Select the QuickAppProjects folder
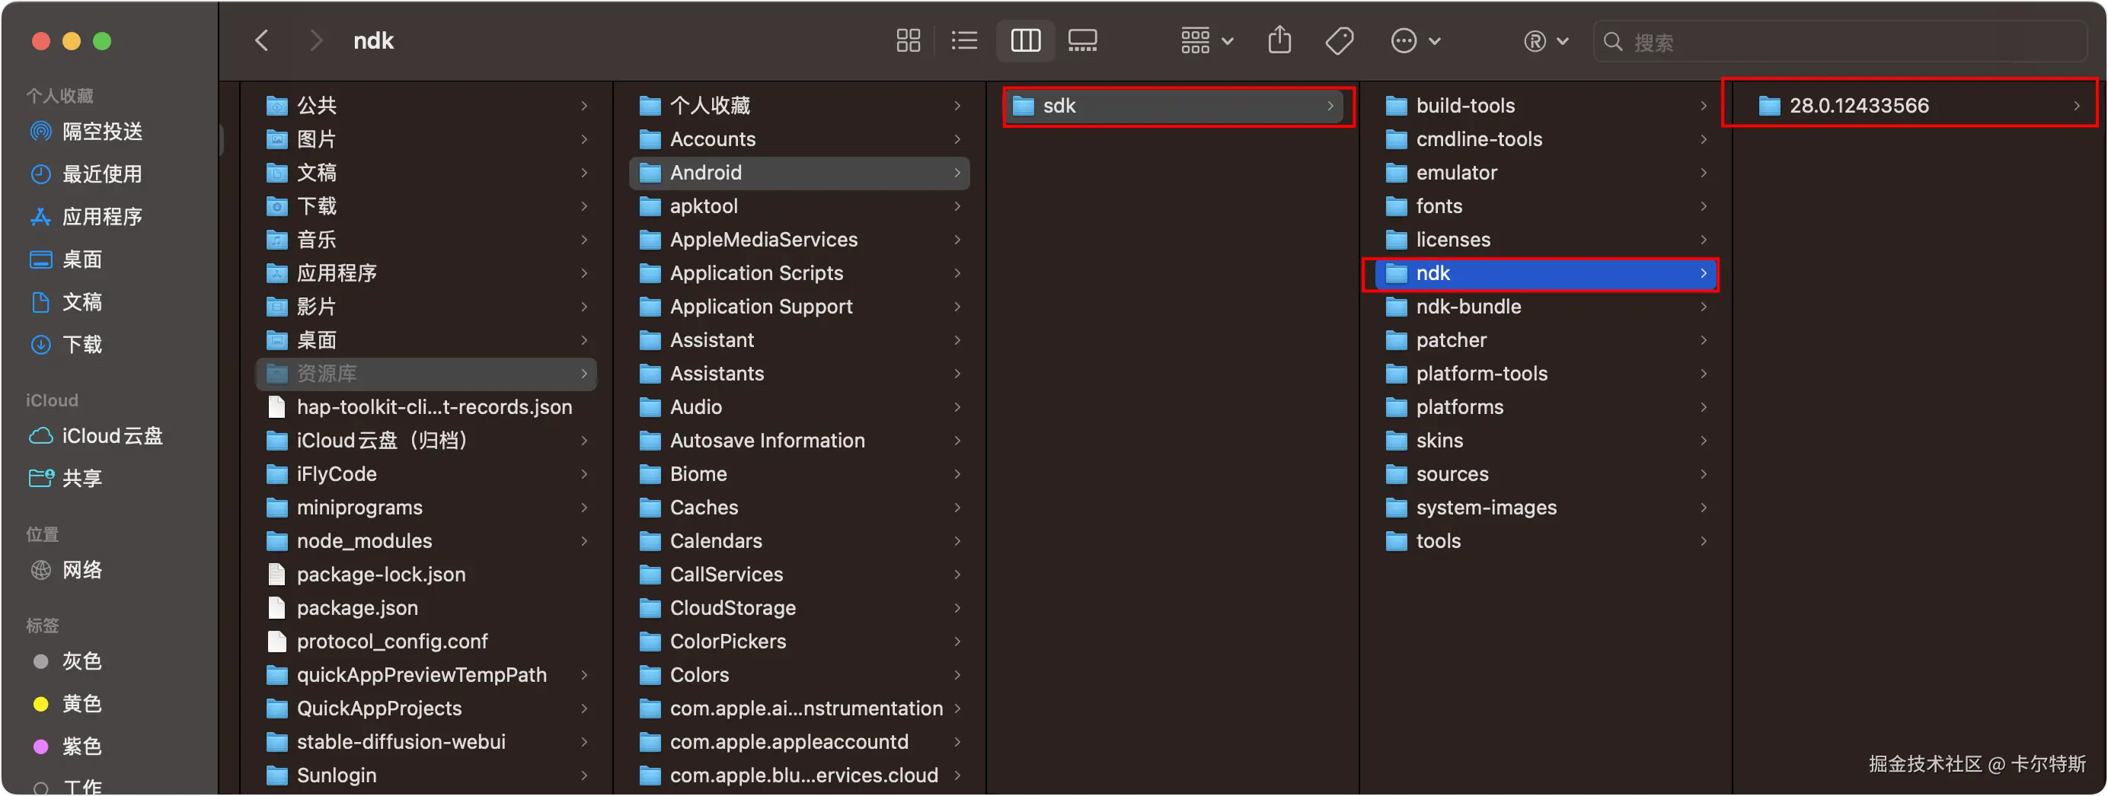 [x=426, y=709]
